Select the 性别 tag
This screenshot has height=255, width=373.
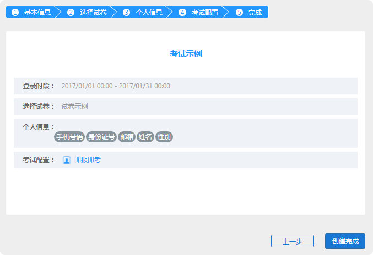tap(164, 137)
